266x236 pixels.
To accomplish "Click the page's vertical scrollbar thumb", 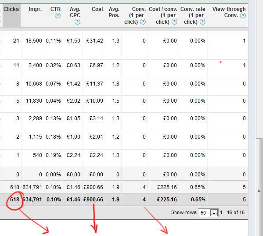I will coord(259,186).
